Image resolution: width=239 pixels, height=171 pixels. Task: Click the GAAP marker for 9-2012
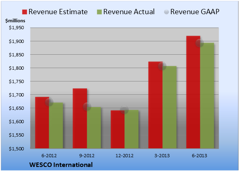click(x=87, y=107)
